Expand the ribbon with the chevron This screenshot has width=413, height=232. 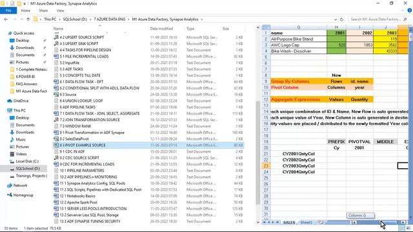pyautogui.click(x=403, y=10)
